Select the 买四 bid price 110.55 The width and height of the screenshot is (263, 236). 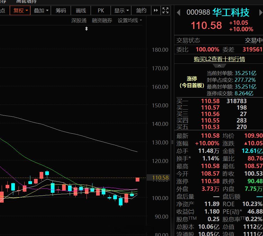[210, 121]
